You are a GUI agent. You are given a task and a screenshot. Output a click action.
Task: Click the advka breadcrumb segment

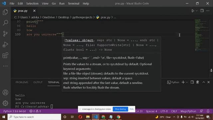35,17
